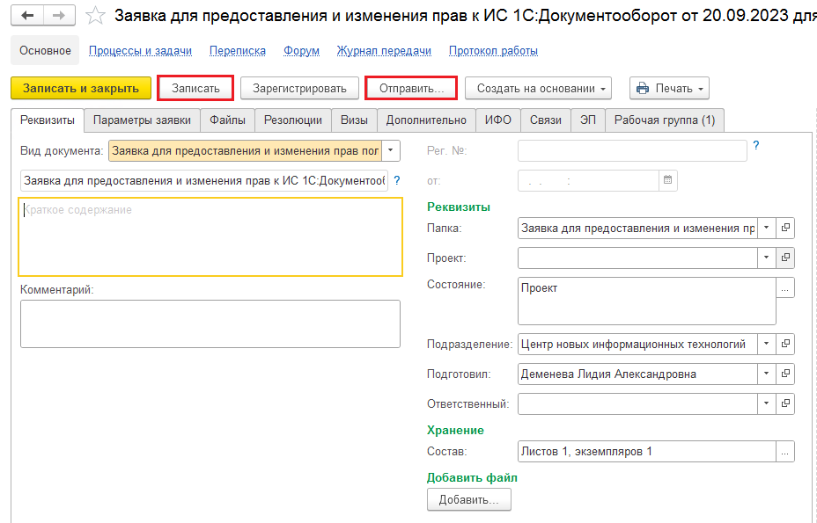Add document to favorites with star icon
The height and width of the screenshot is (523, 817).
95,16
